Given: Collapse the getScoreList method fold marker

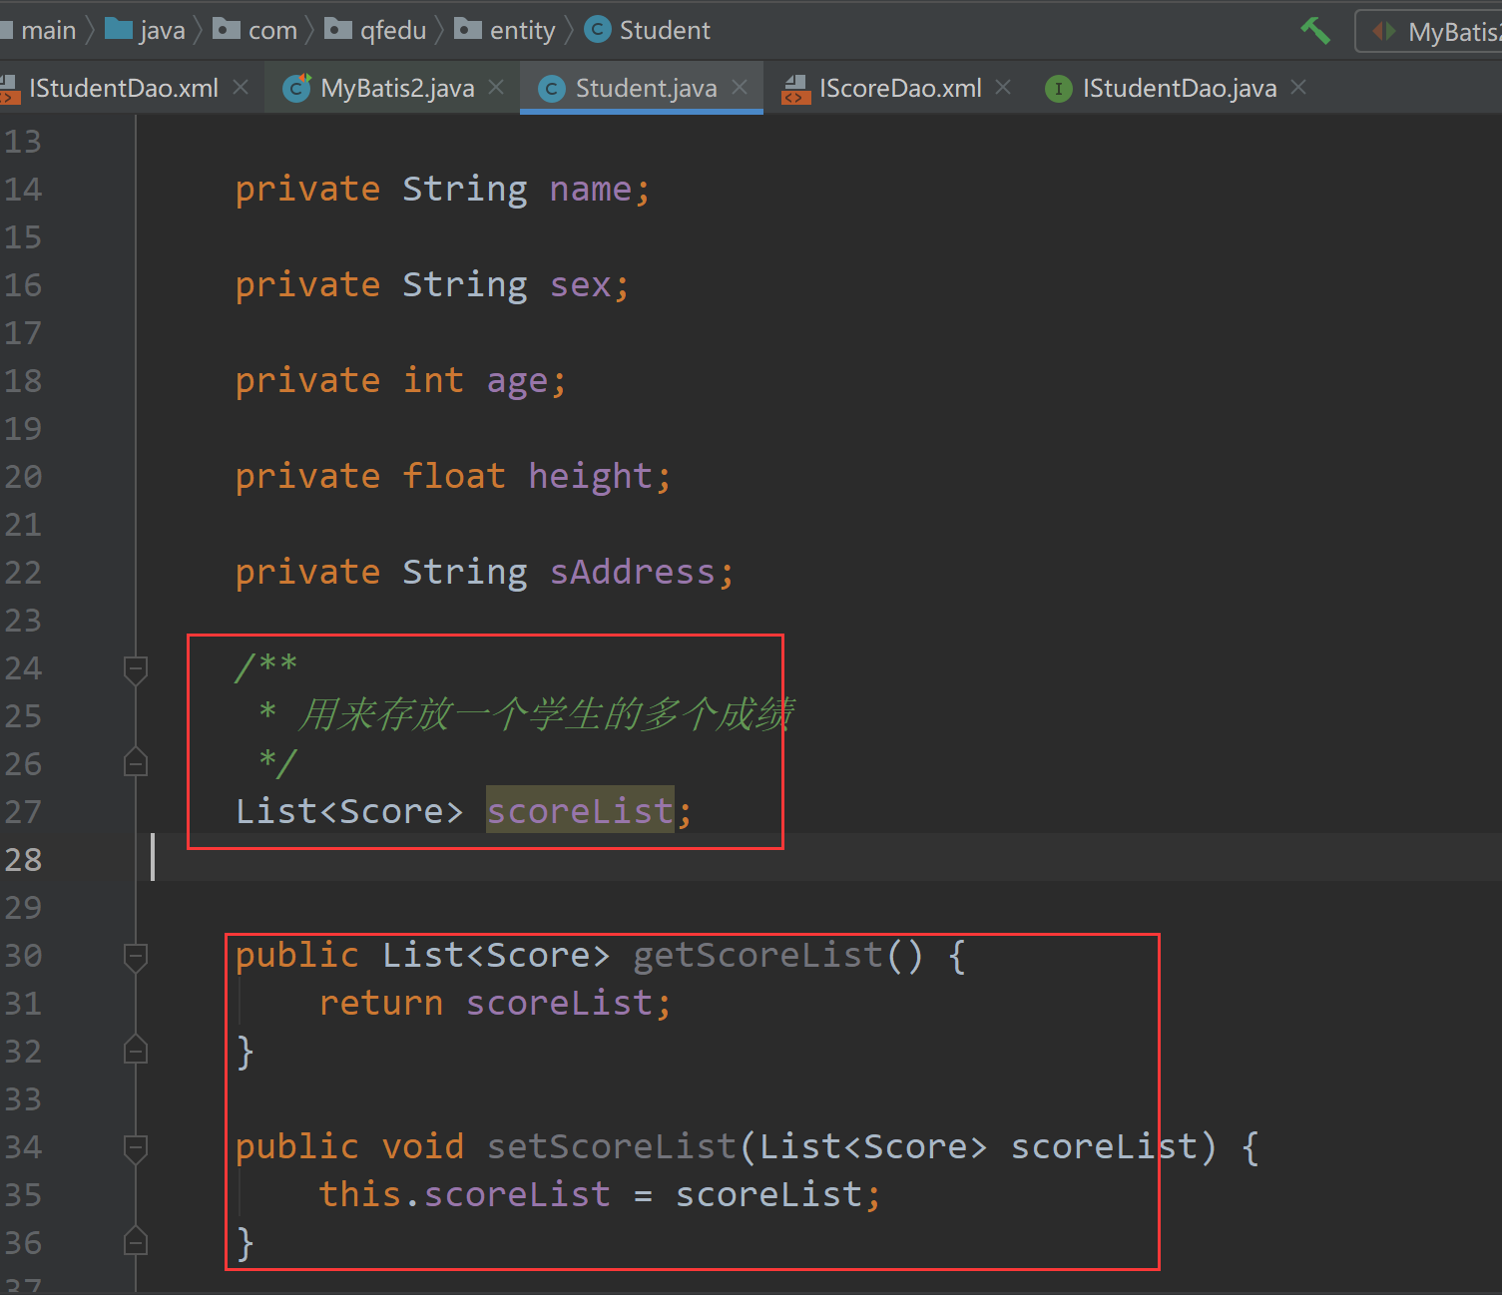Looking at the screenshot, I should point(136,956).
